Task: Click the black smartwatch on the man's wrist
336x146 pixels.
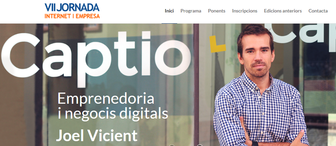Action: tap(255, 144)
